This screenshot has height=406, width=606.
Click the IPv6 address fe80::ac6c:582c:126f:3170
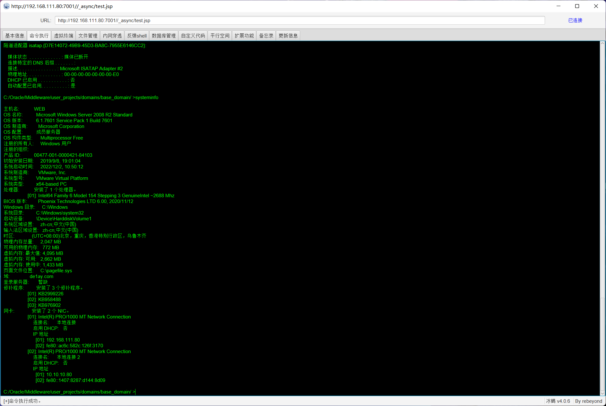click(75, 346)
